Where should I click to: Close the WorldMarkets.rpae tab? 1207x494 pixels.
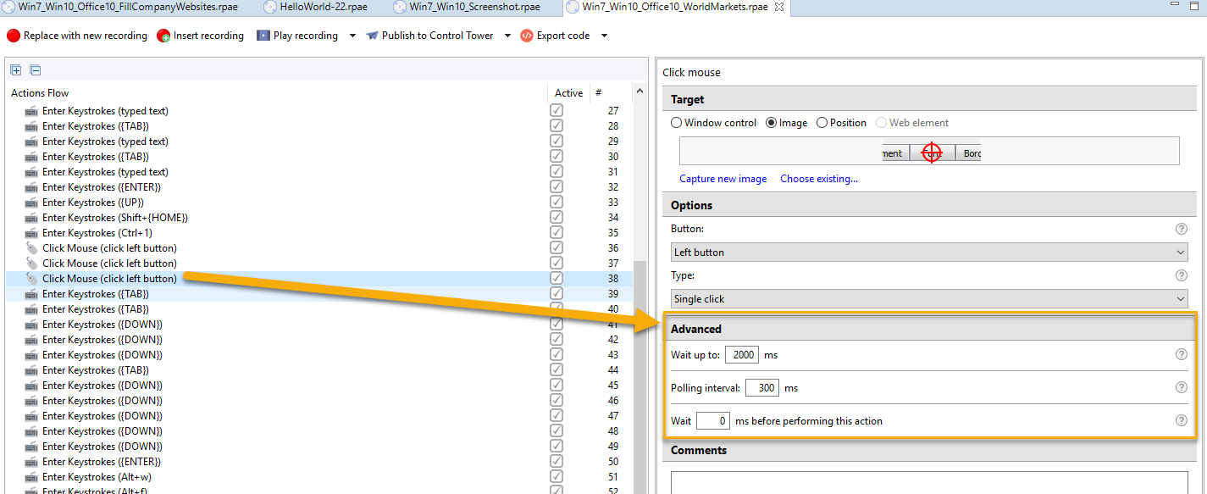coord(779,7)
